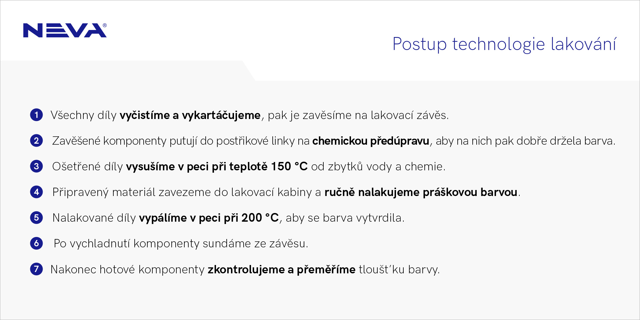
Task: Click the sentence Po vychladnutí komponenty sundáme ze závěsu
Action: click(x=181, y=244)
